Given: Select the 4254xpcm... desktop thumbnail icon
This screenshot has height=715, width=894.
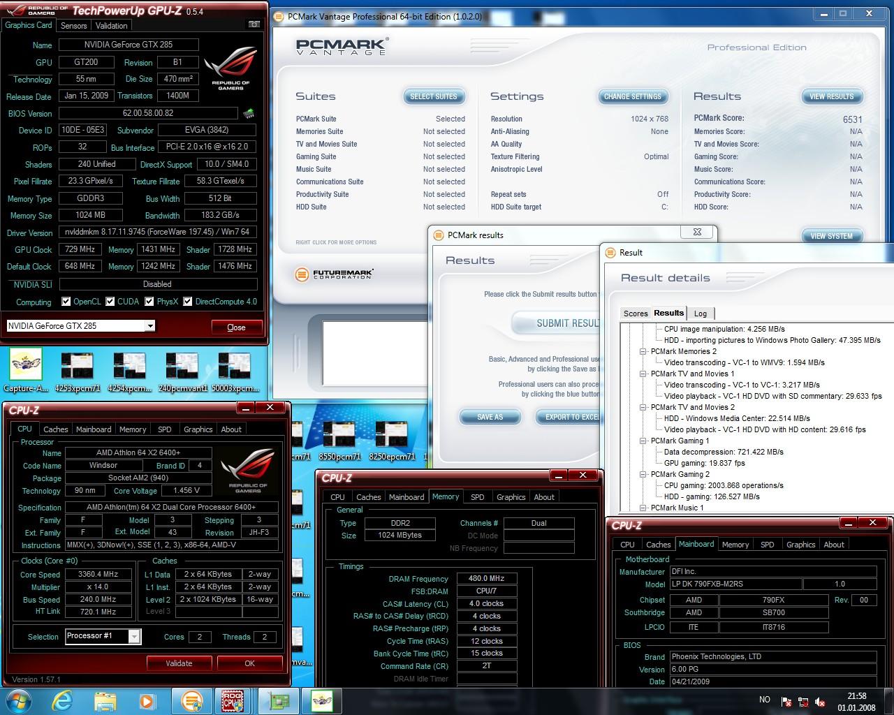Looking at the screenshot, I should 129,371.
